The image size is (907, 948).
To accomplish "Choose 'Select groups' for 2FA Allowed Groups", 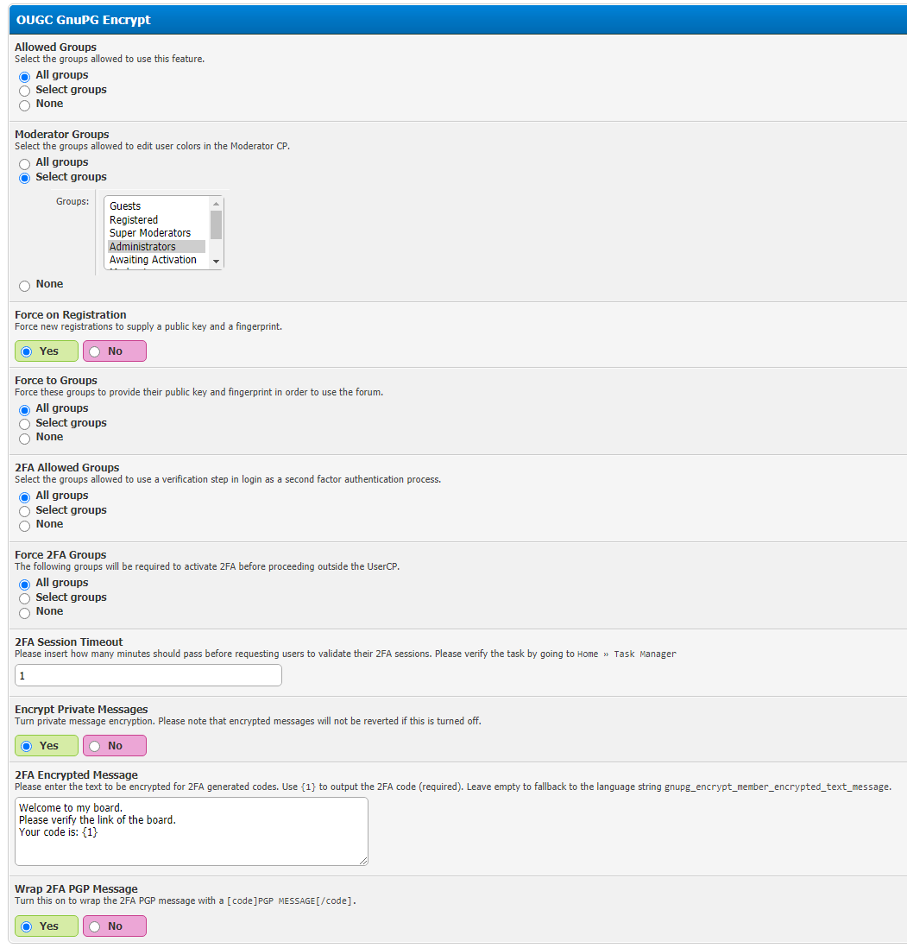I will 24,511.
